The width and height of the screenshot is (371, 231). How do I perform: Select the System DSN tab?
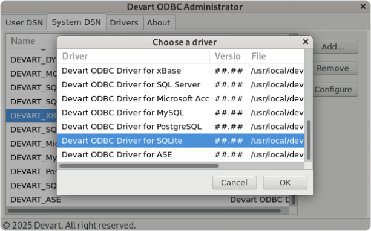point(76,22)
